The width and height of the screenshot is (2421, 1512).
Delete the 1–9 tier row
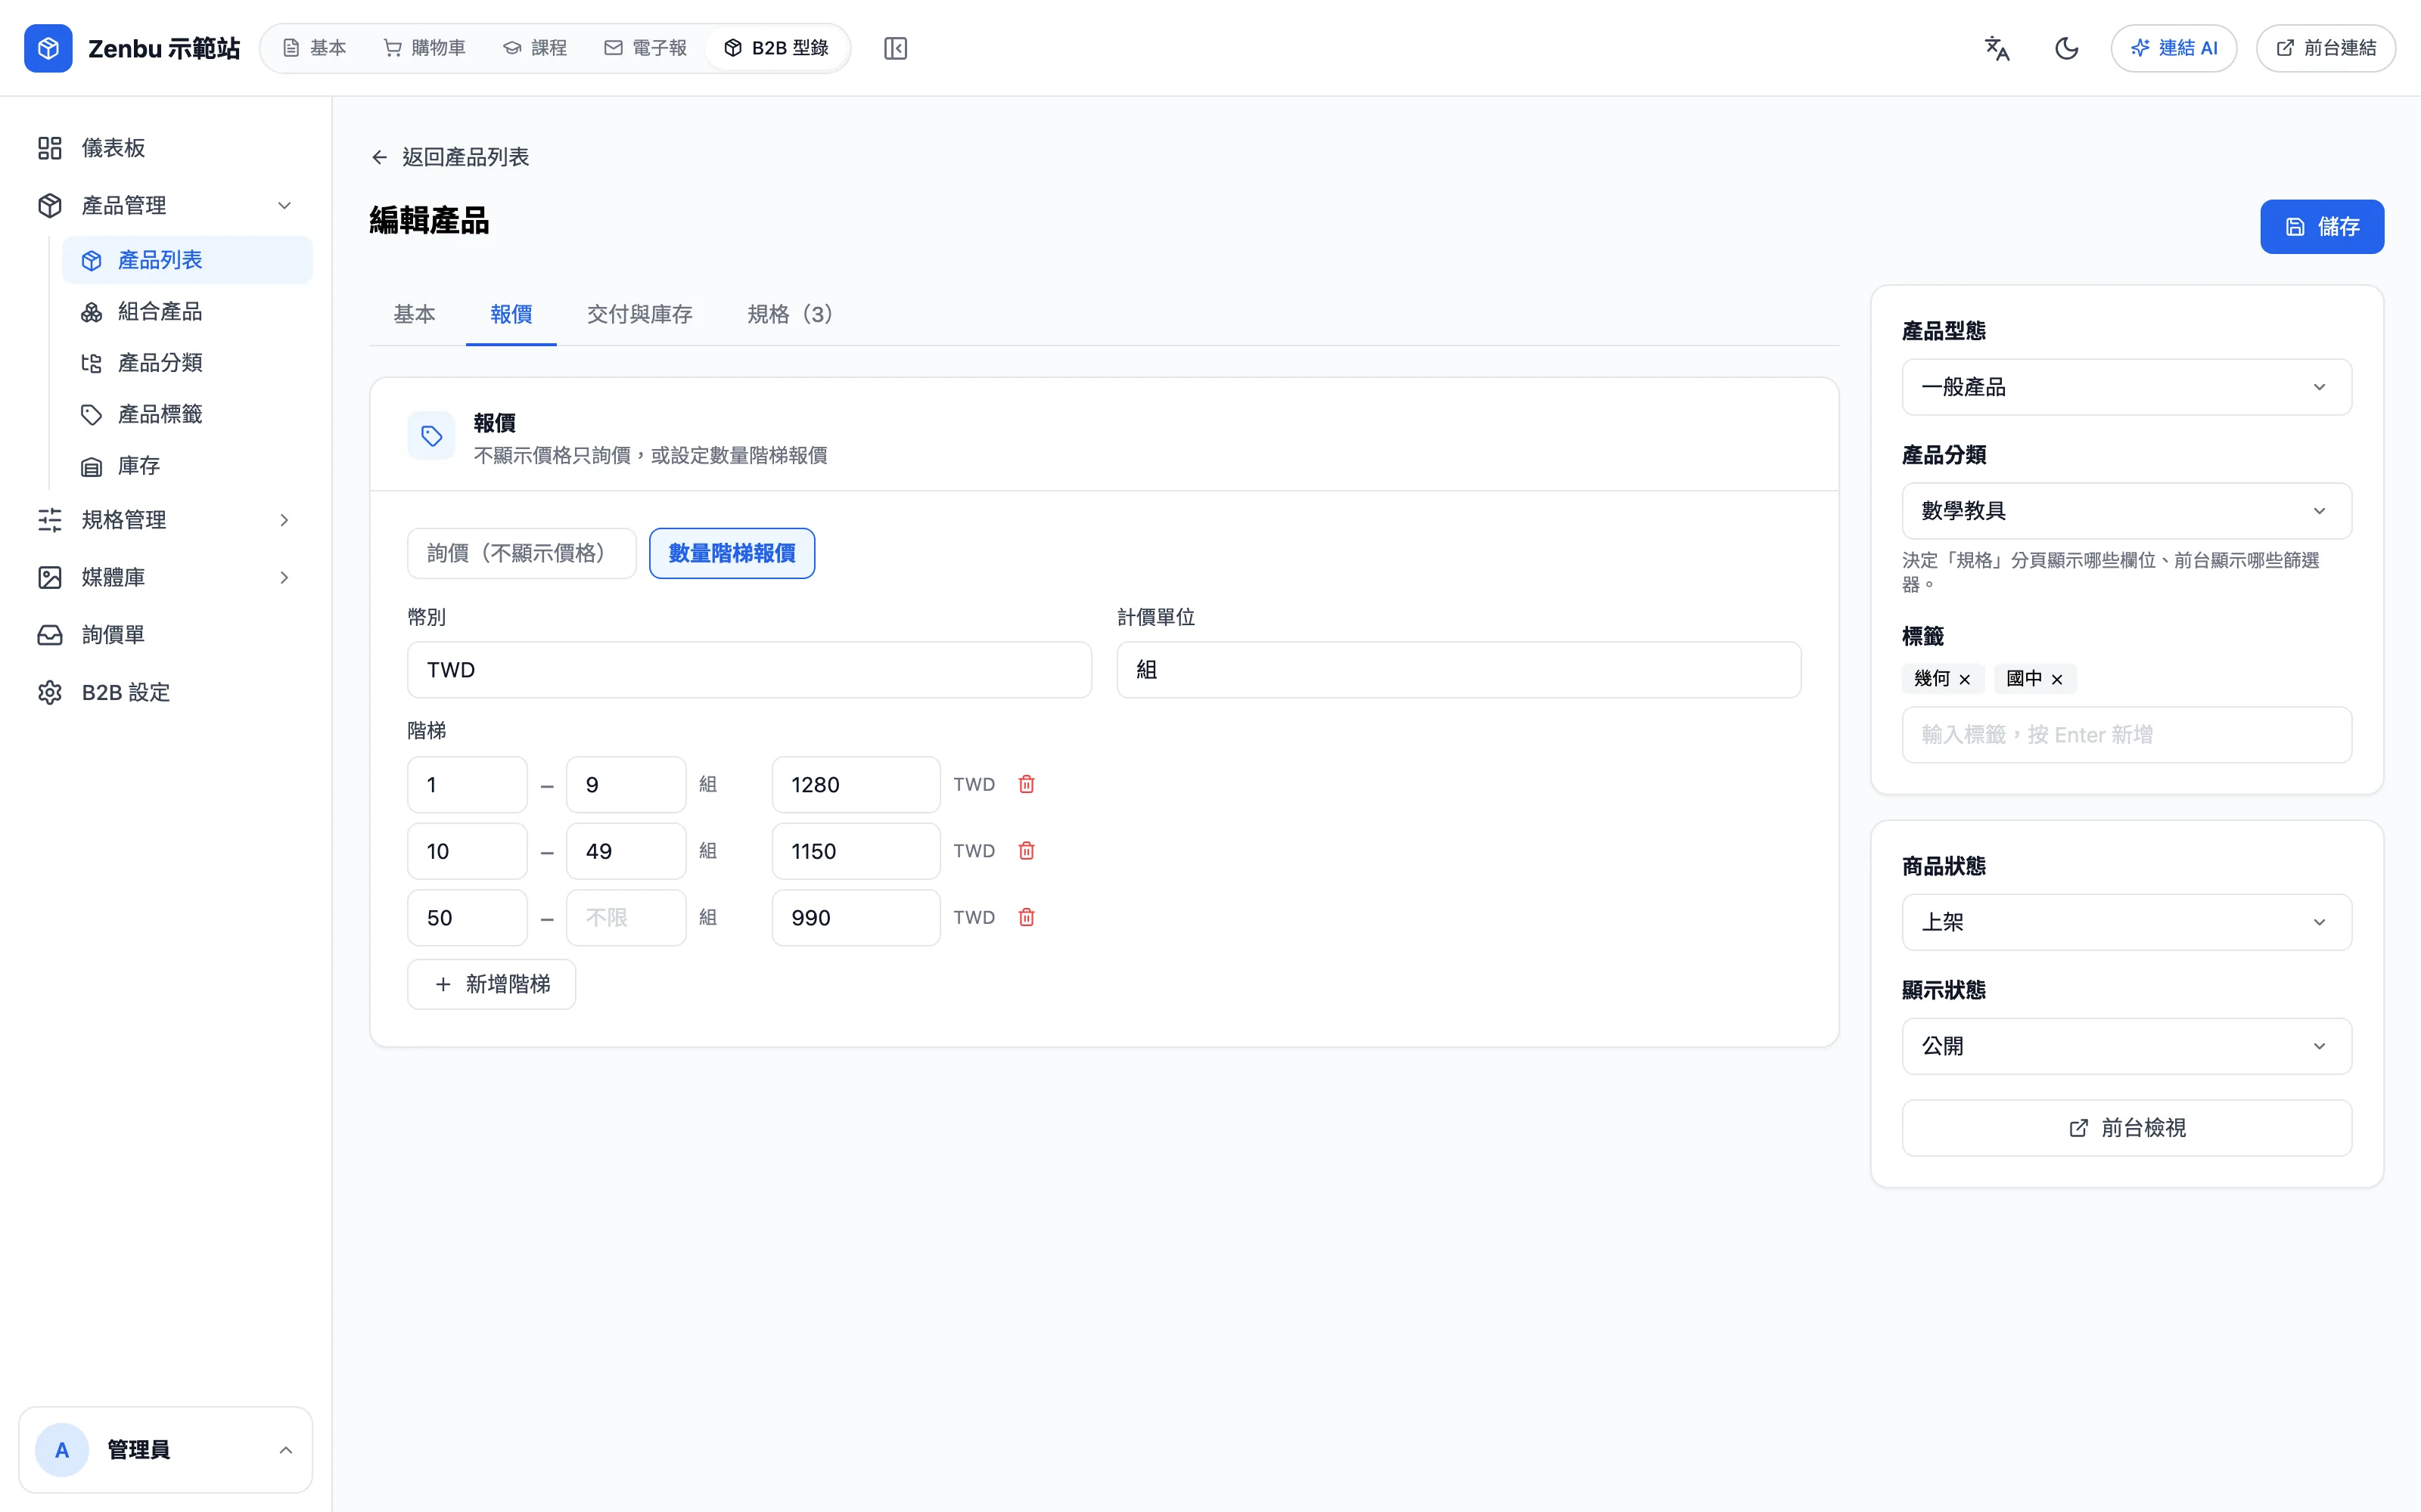[x=1027, y=784]
